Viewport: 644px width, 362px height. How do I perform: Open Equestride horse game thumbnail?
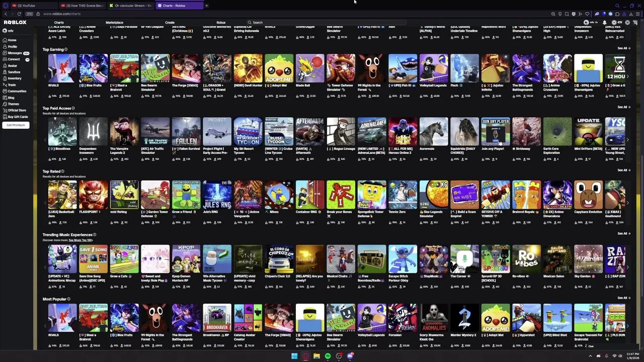point(464,132)
